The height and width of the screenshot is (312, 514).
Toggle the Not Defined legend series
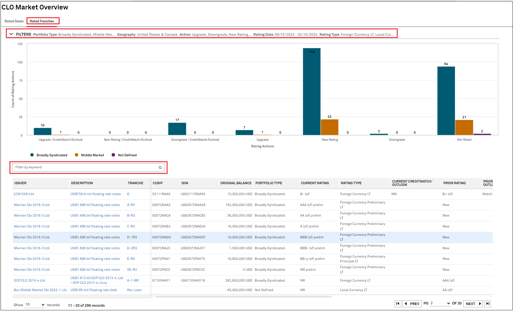(x=124, y=155)
